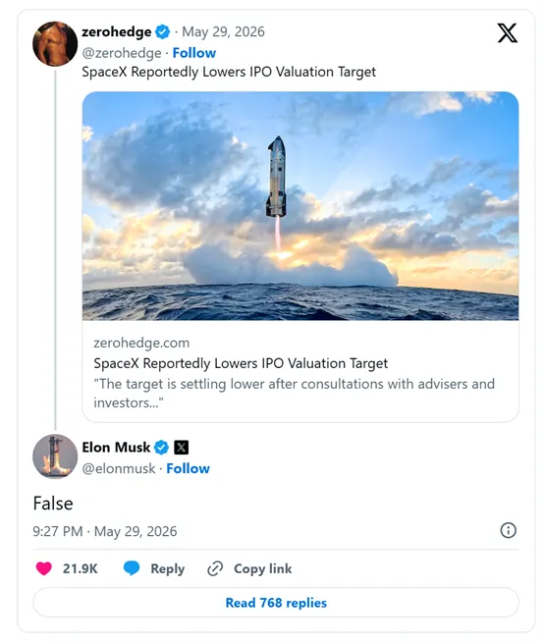
Task: Click zerohedge blue verified badge
Action: [163, 32]
